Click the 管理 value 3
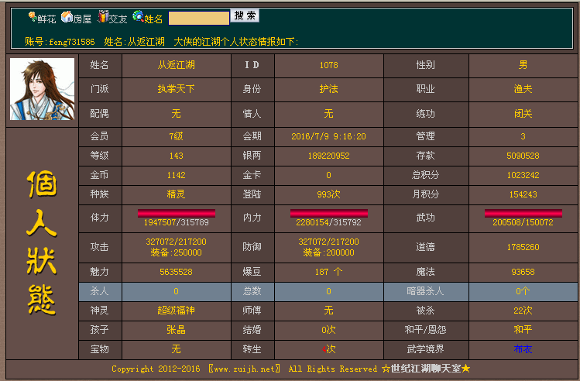This screenshot has height=381, width=580. tap(523, 136)
